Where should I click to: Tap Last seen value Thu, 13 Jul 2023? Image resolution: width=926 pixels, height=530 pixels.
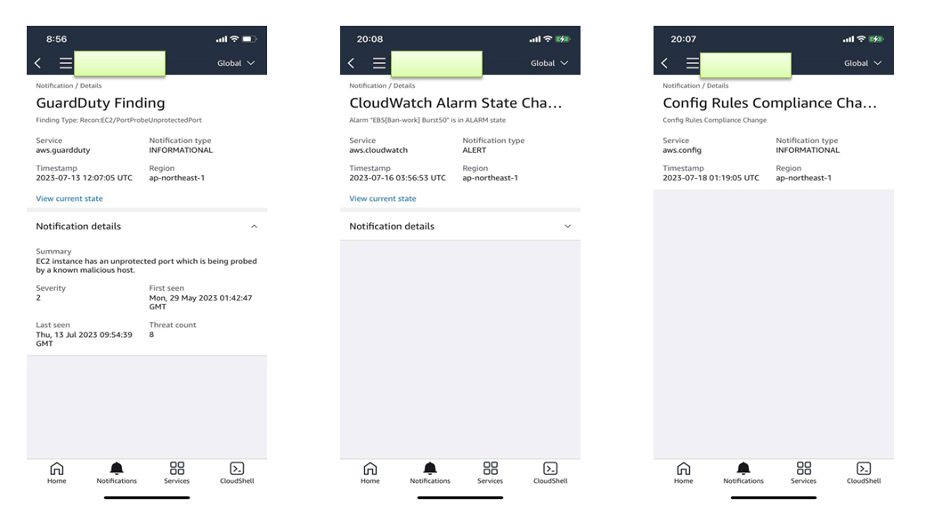point(84,339)
